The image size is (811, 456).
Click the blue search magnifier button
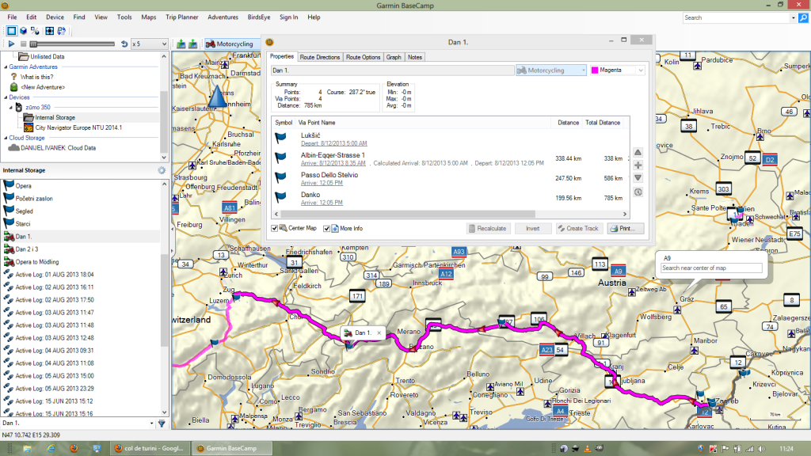click(x=803, y=17)
